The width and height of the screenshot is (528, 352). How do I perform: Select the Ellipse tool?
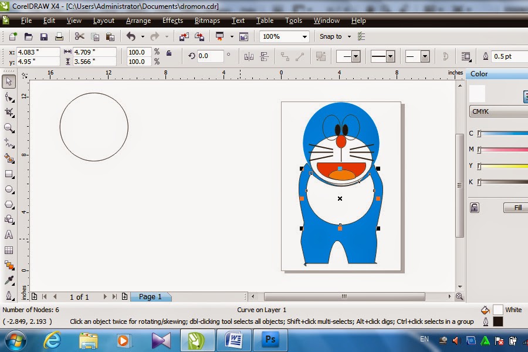[x=9, y=189]
